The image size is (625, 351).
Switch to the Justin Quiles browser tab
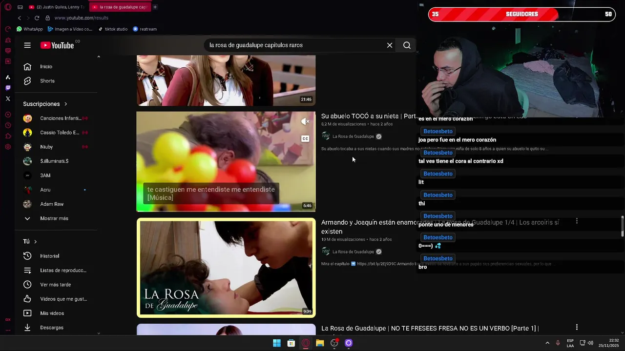pyautogui.click(x=57, y=7)
